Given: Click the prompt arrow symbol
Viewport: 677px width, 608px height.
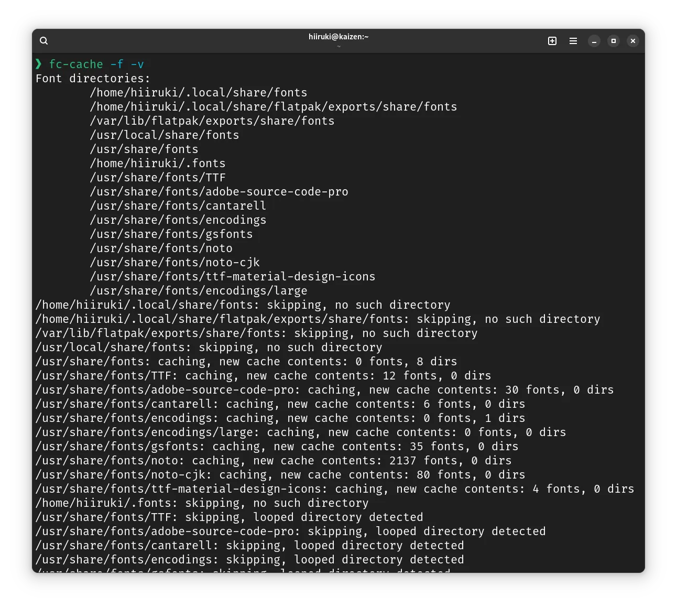Looking at the screenshot, I should tap(38, 64).
